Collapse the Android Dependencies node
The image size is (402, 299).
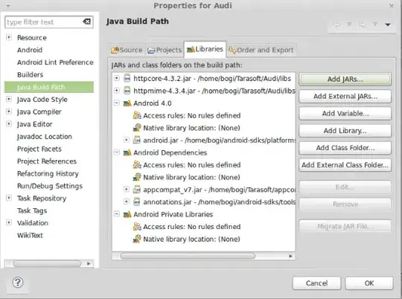click(x=117, y=152)
